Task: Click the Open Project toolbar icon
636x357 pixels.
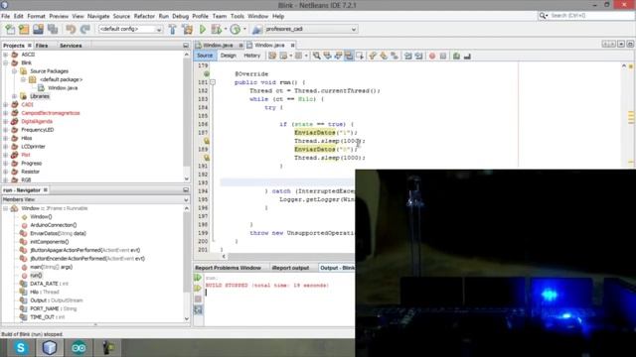Action: [x=38, y=29]
